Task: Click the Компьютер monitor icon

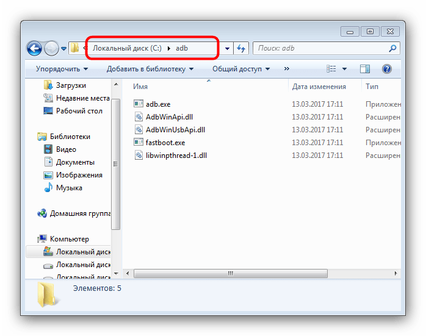Action: 42,238
